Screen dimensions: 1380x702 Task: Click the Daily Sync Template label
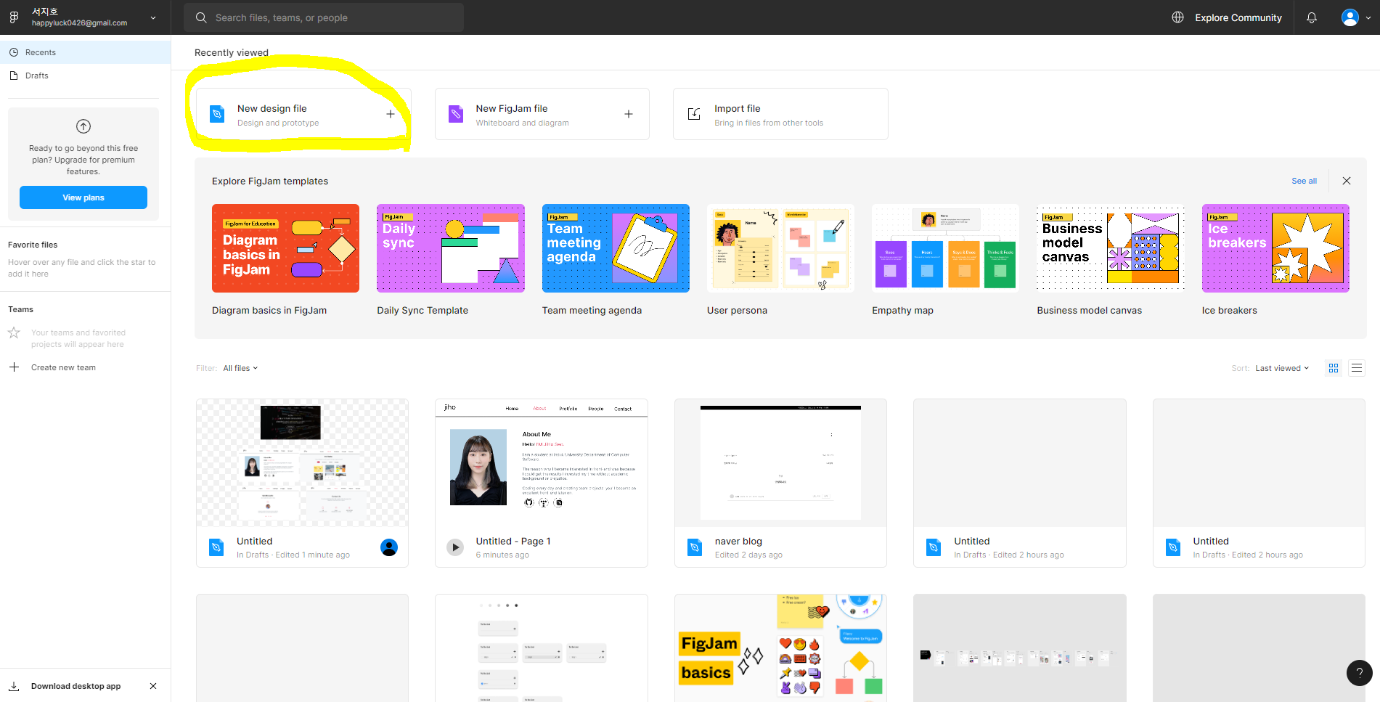tap(422, 310)
